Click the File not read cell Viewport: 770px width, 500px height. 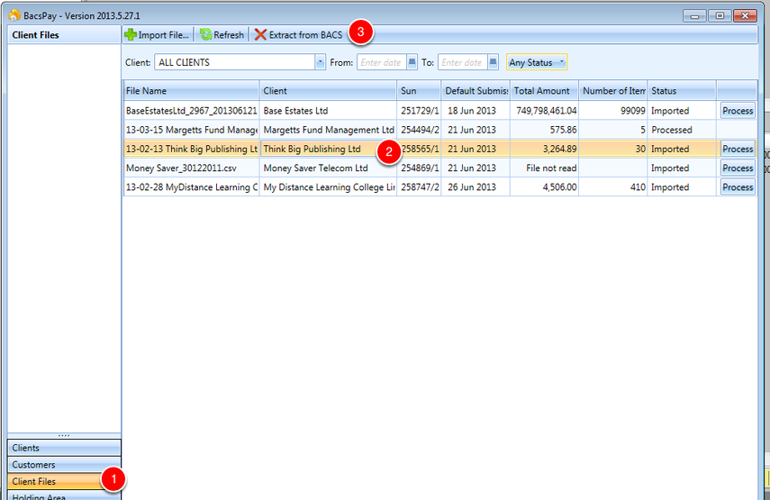click(x=544, y=168)
